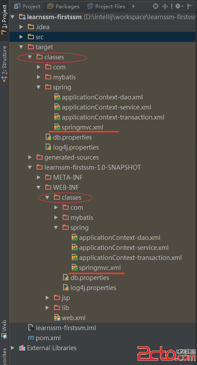Click applicationContext-dao.xml icon in top-level target/classes/spring
Image resolution: width=197 pixels, height=365 pixels.
[x=57, y=97]
